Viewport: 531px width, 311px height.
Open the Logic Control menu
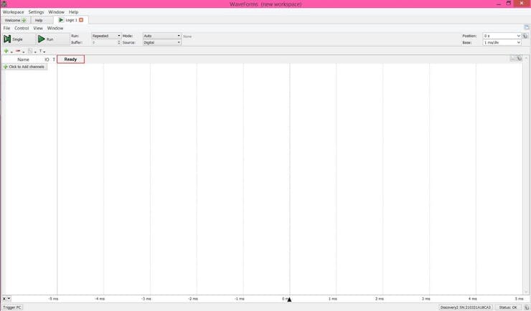(22, 29)
